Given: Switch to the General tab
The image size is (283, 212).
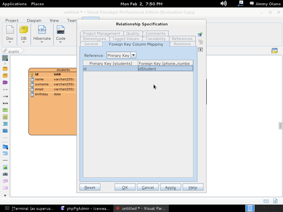Looking at the screenshot, I should pos(91,44).
